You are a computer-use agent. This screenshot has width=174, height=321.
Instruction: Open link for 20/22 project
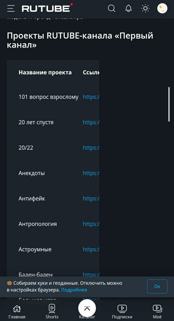[x=91, y=148]
